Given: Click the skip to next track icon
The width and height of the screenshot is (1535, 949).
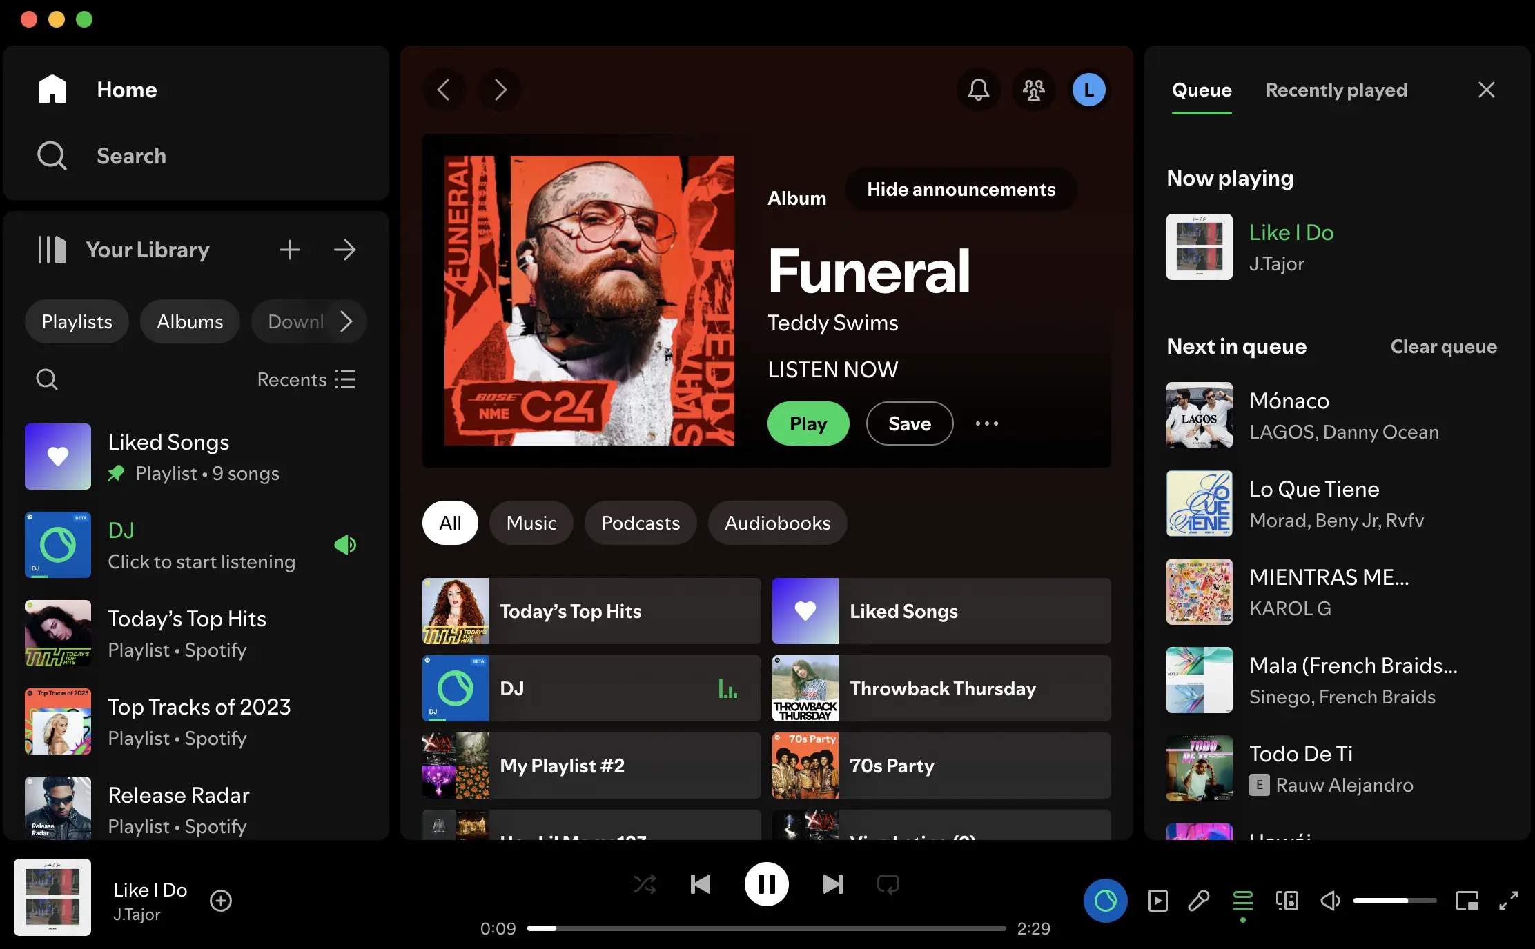Looking at the screenshot, I should pyautogui.click(x=832, y=884).
